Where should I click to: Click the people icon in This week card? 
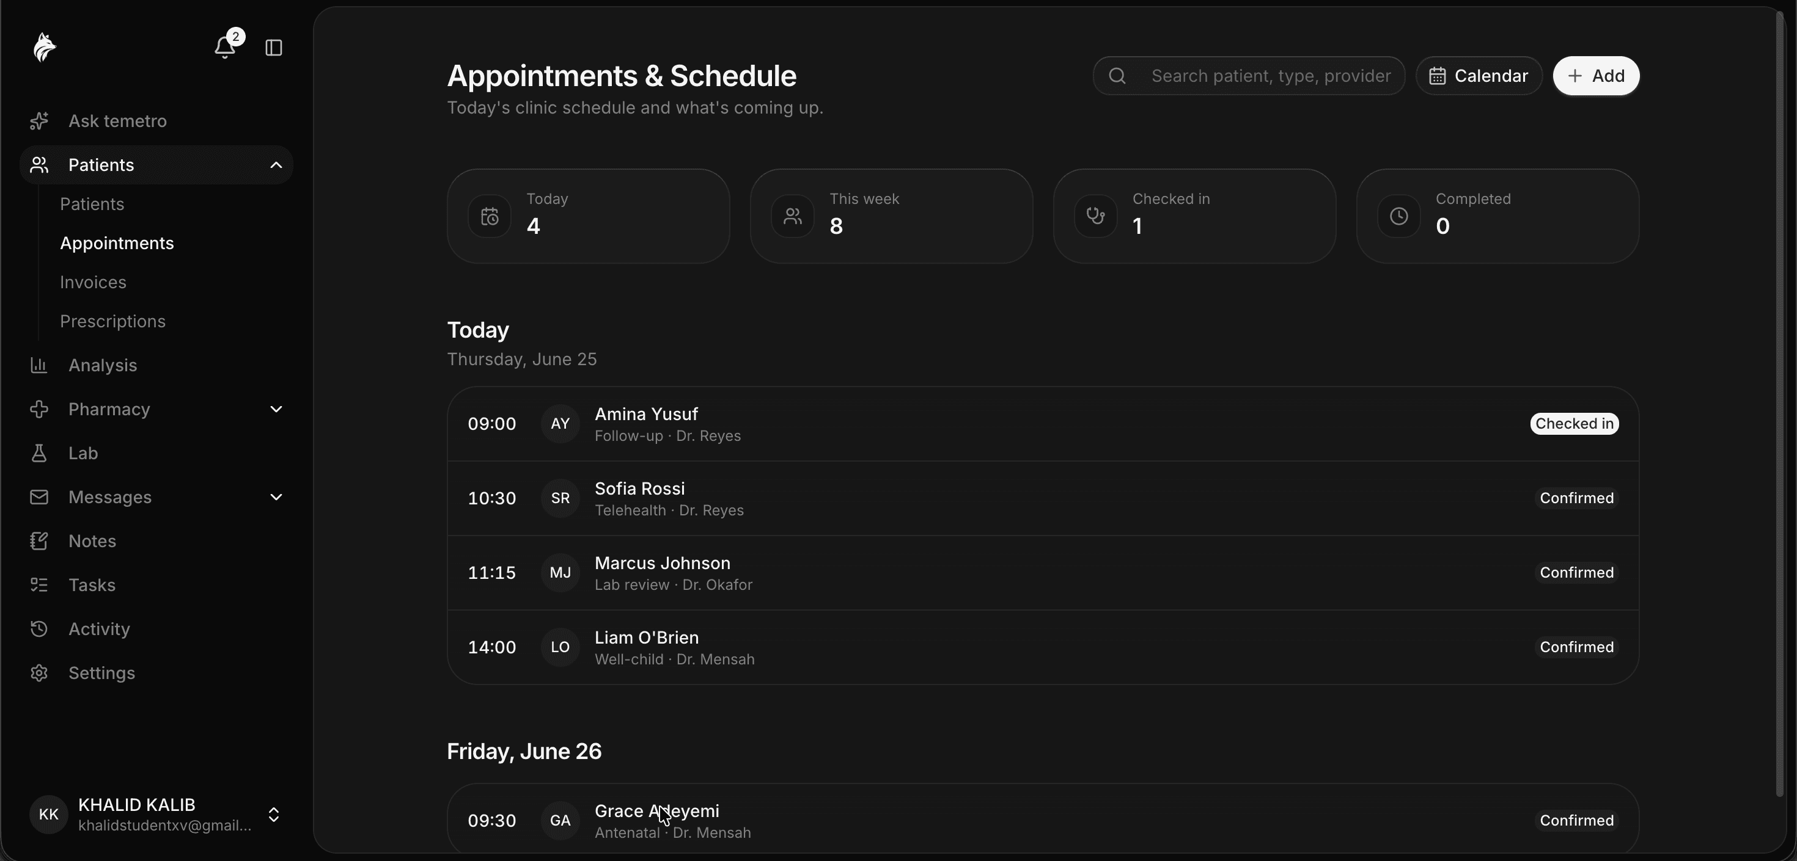793,216
